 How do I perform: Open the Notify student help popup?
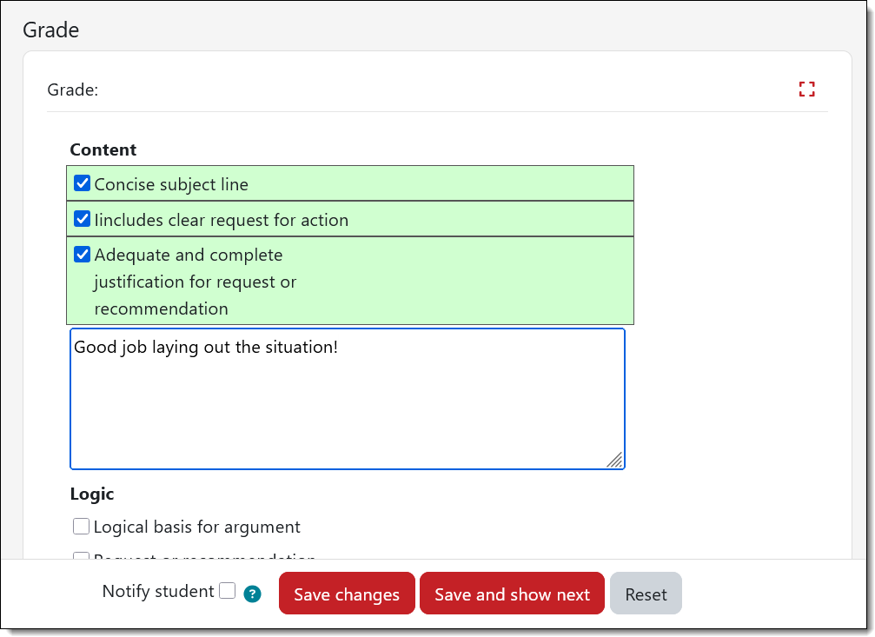(x=251, y=594)
